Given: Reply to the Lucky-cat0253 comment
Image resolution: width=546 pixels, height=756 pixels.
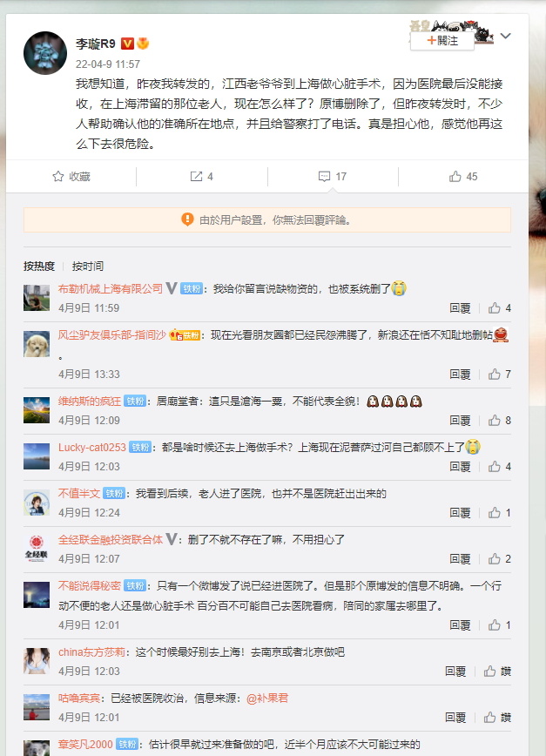Looking at the screenshot, I should (460, 467).
